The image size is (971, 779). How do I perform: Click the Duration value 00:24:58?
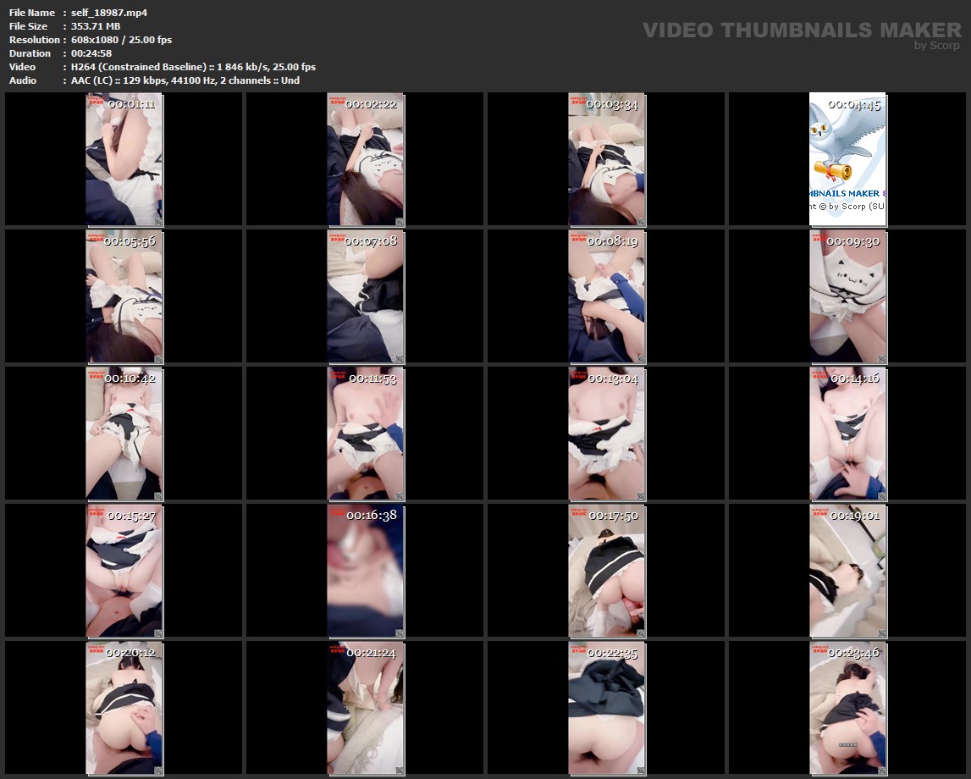coord(91,53)
